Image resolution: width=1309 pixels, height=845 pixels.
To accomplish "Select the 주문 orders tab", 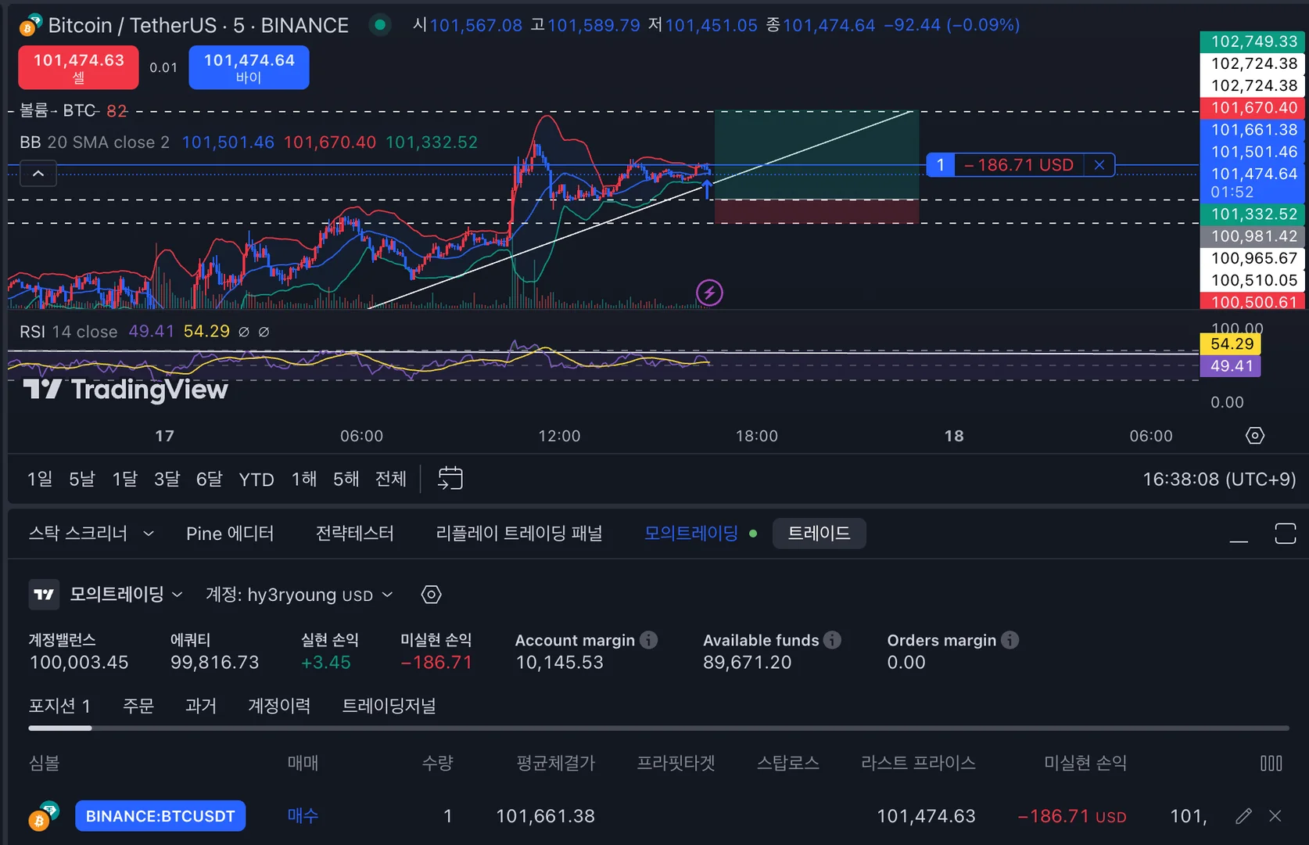I will coord(138,706).
